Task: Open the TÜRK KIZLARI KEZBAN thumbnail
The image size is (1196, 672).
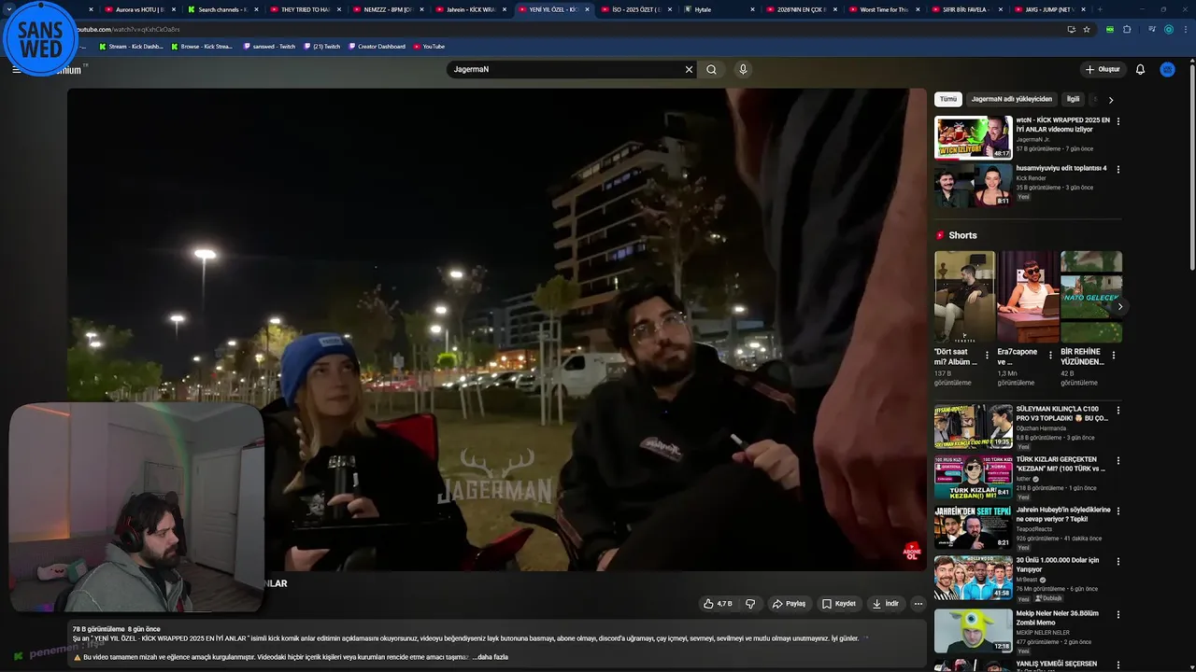Action: (x=974, y=477)
